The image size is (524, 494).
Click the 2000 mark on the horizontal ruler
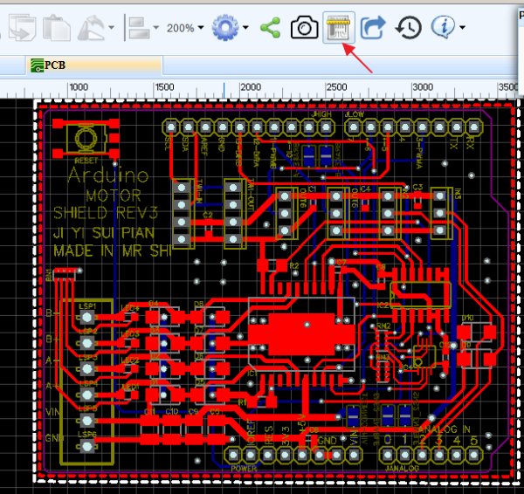[251, 87]
